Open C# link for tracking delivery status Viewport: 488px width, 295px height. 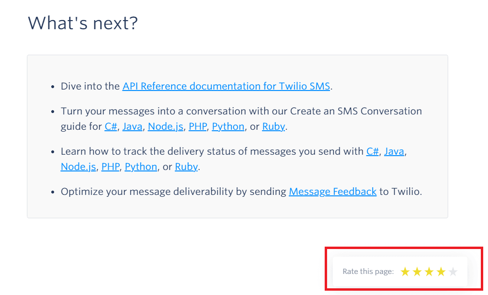(373, 151)
